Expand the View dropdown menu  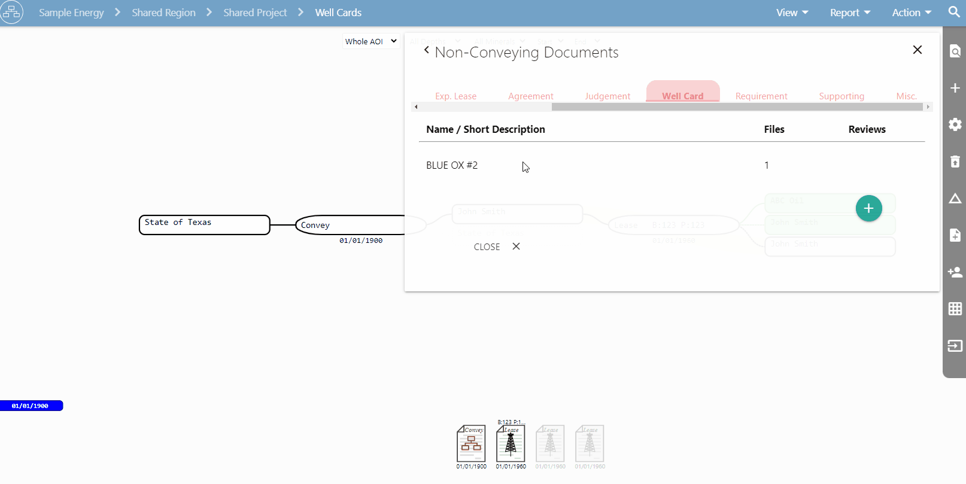[x=792, y=13]
